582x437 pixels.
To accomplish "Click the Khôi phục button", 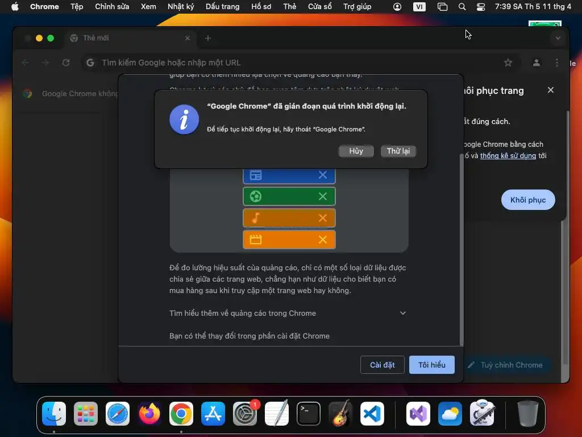I will pyautogui.click(x=528, y=200).
